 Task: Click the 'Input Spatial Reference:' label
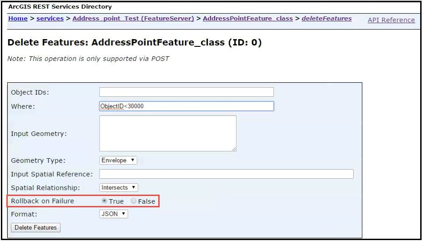click(x=52, y=174)
